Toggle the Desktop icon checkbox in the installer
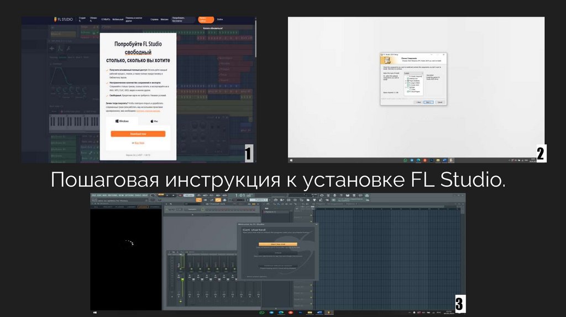 click(x=408, y=78)
